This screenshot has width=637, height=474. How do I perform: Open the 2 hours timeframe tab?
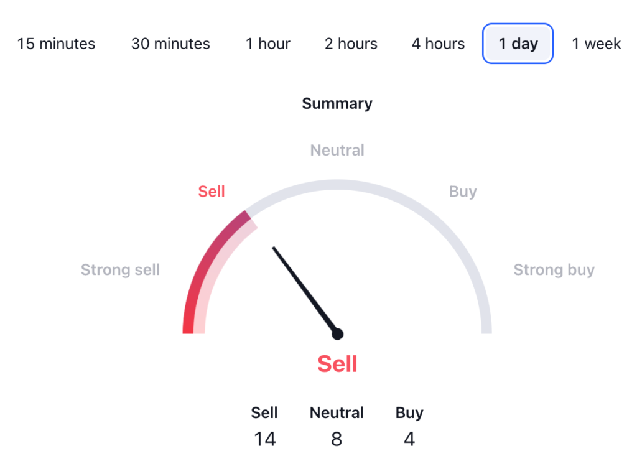point(351,44)
